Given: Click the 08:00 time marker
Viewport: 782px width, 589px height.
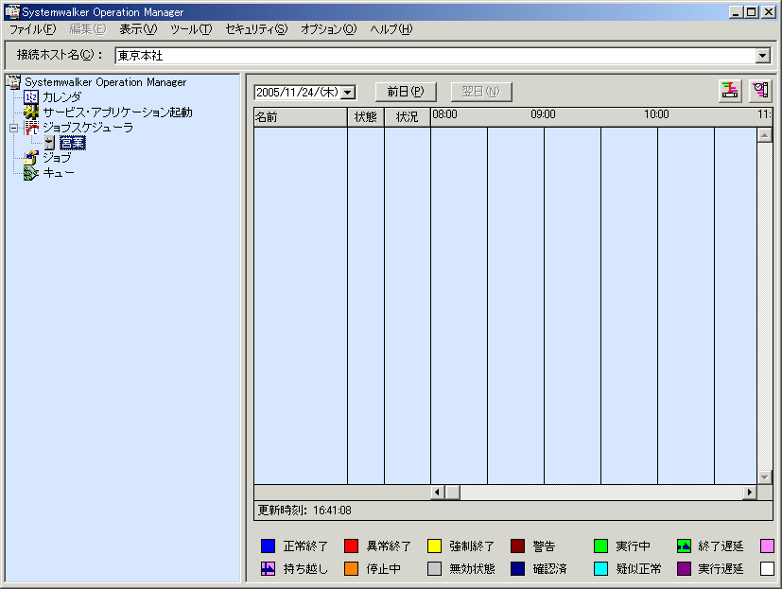Looking at the screenshot, I should [444, 114].
